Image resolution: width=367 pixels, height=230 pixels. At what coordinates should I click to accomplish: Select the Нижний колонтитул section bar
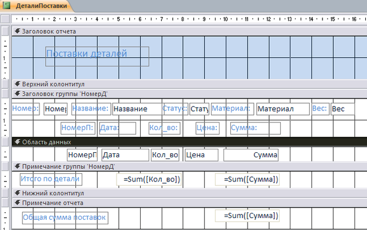coord(189,193)
